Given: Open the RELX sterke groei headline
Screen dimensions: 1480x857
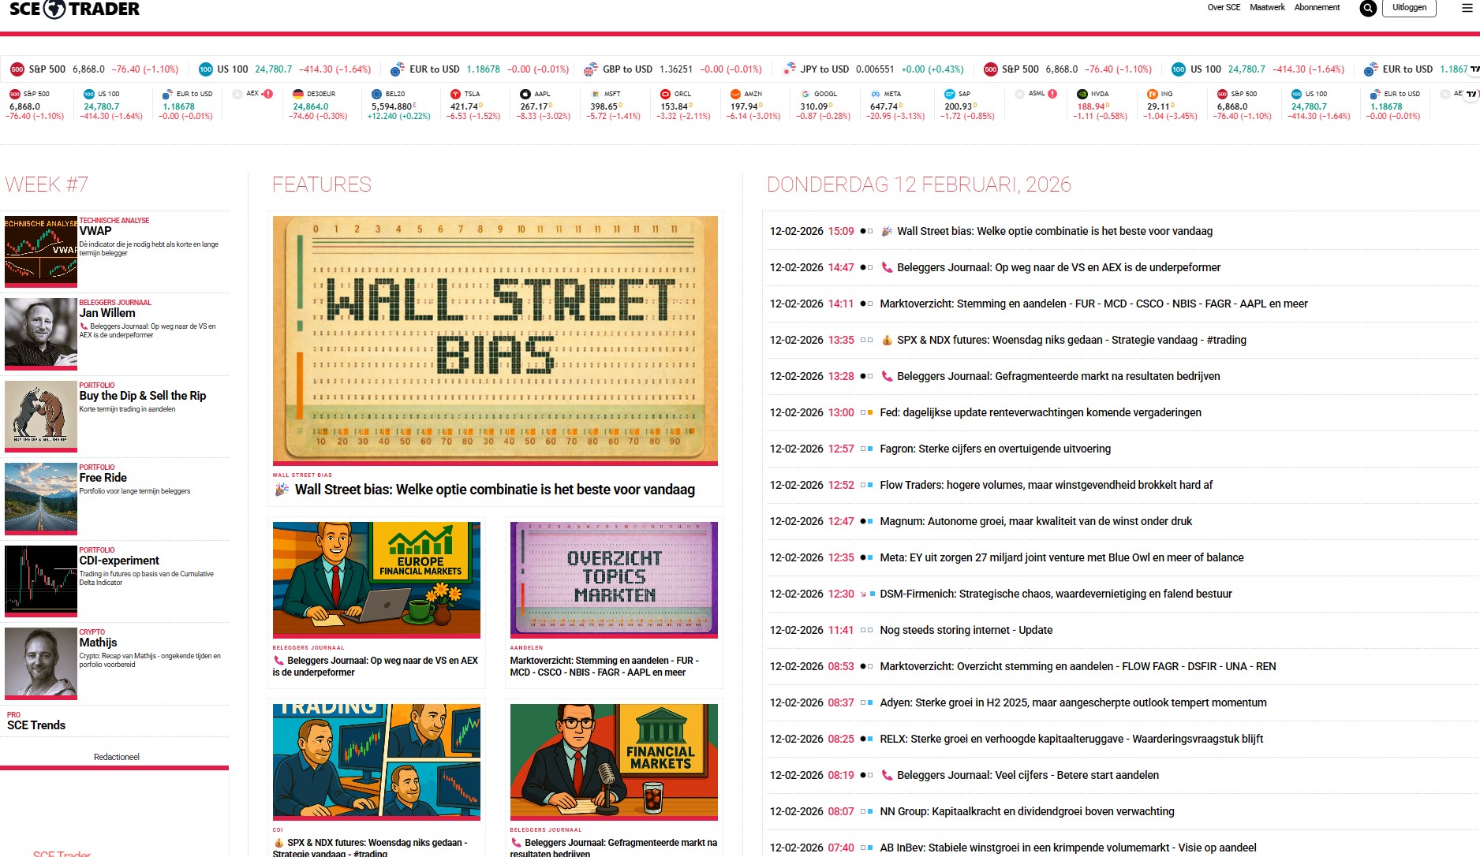Looking at the screenshot, I should coord(1071,739).
